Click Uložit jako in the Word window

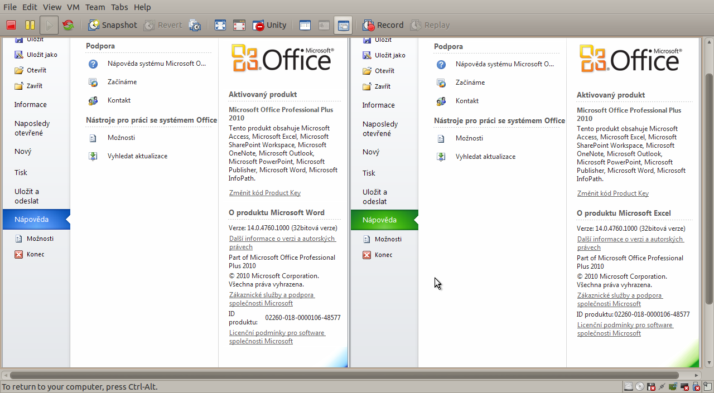point(36,55)
